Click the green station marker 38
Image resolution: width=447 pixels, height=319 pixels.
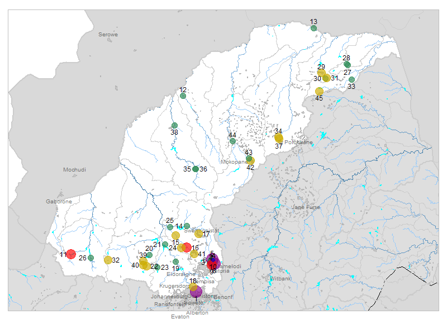(174, 126)
